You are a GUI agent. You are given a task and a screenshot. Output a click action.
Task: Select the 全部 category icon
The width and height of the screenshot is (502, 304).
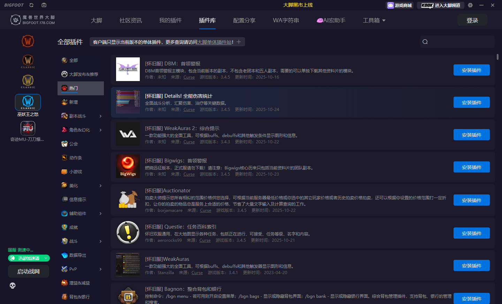click(x=64, y=60)
